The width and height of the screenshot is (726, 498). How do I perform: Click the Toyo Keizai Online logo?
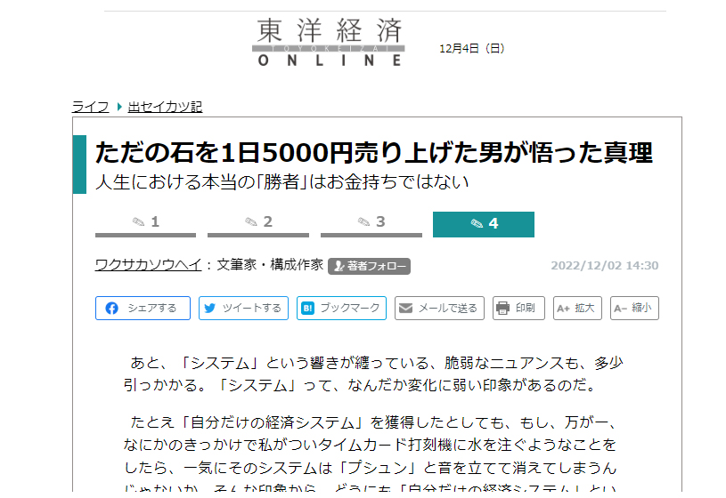coord(328,42)
